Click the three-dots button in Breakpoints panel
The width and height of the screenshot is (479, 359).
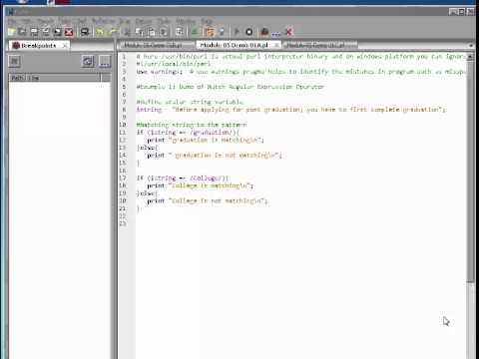[x=105, y=61]
